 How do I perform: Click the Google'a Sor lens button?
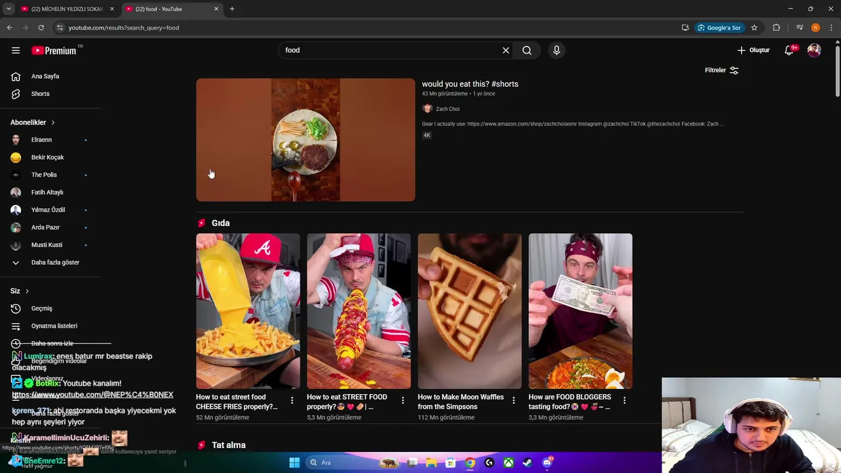[x=719, y=28]
